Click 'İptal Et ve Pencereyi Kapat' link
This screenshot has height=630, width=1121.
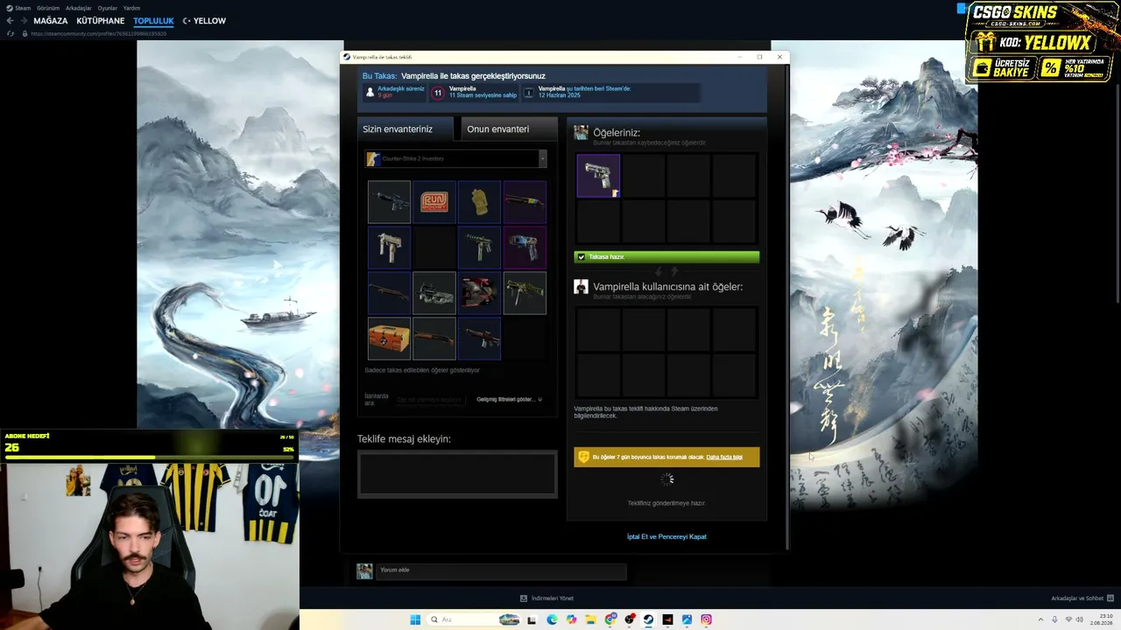click(666, 536)
